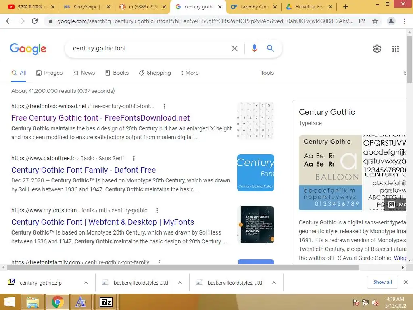This screenshot has width=413, height=310.
Task: Go back to previous page
Action: pos(9,21)
